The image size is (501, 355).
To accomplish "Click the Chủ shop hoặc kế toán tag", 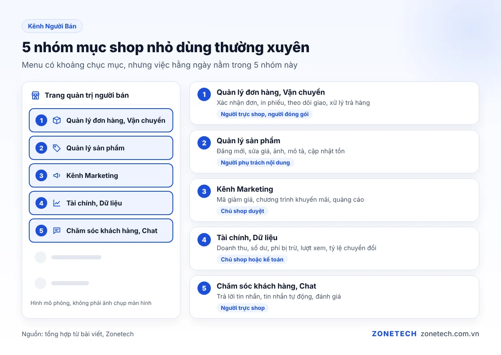I will (x=252, y=259).
